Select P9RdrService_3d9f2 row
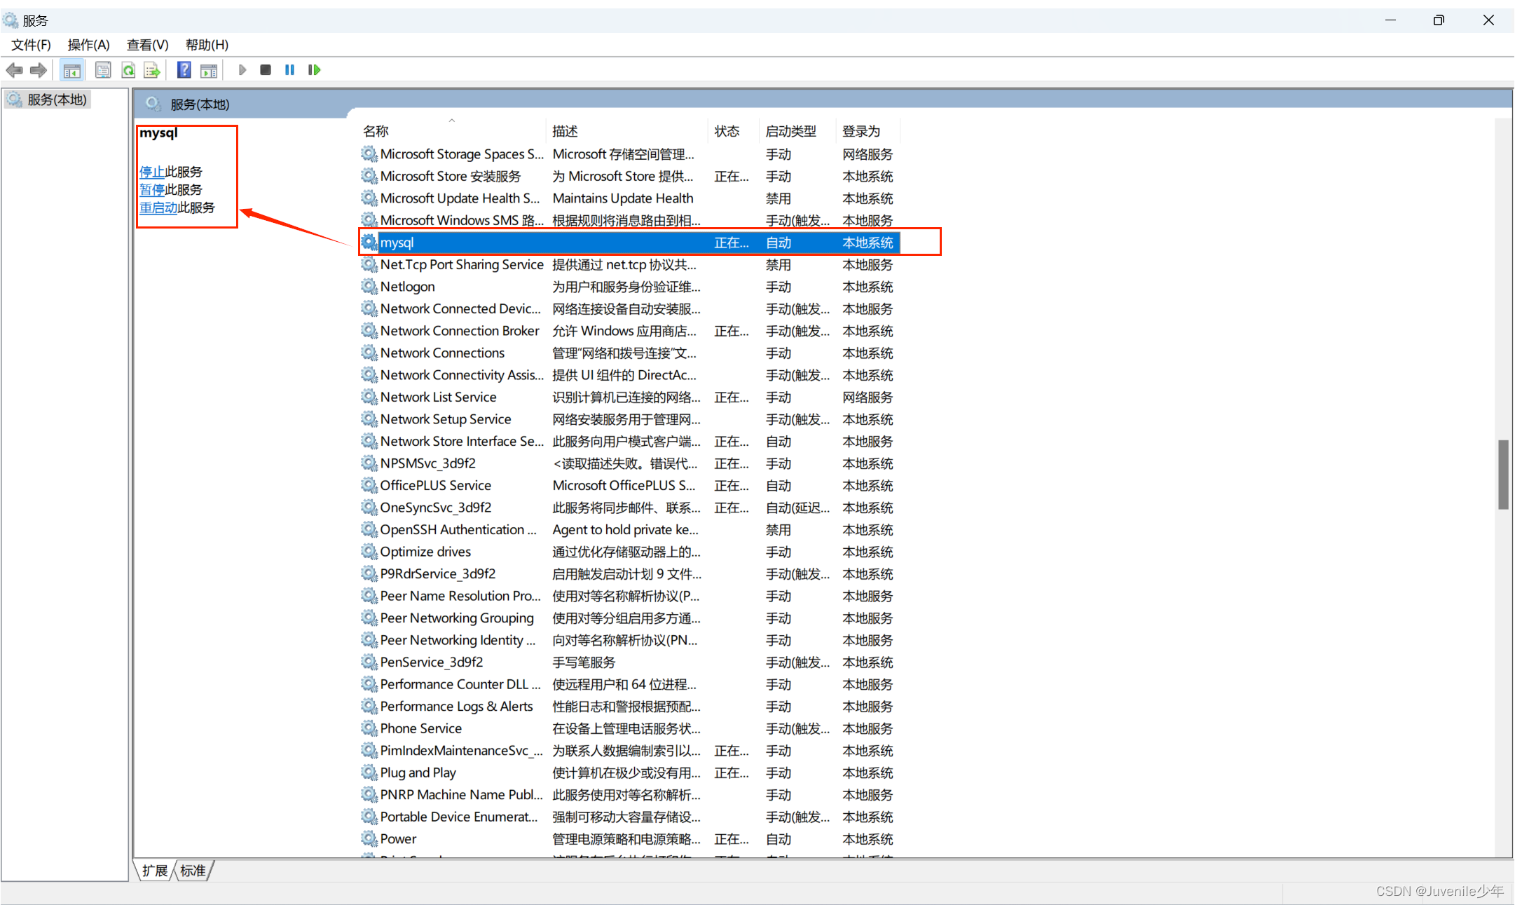This screenshot has height=905, width=1515. click(x=629, y=573)
